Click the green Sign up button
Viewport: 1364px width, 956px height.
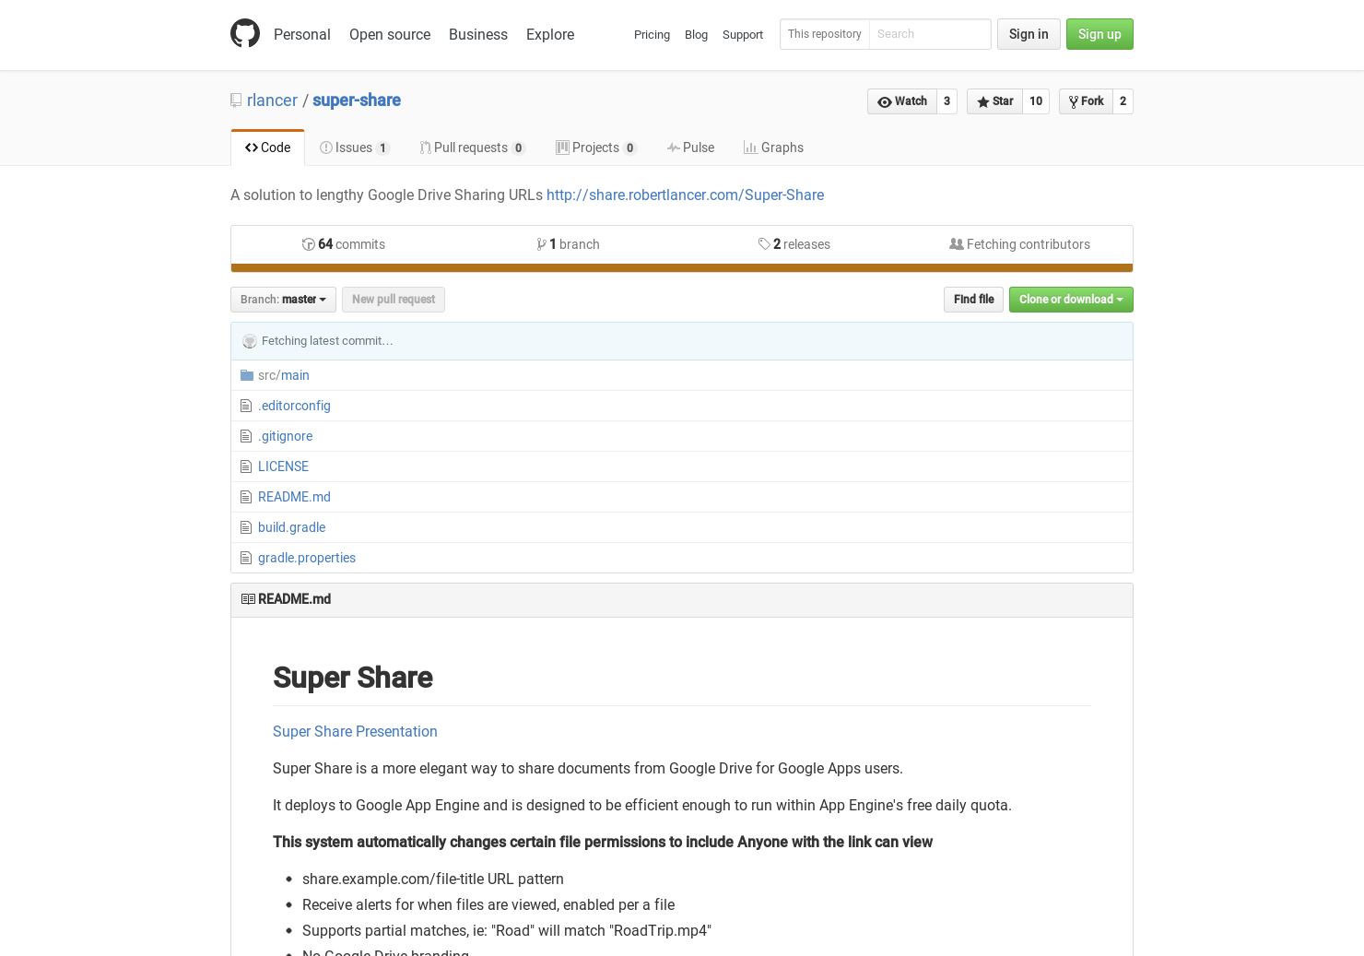[1099, 34]
